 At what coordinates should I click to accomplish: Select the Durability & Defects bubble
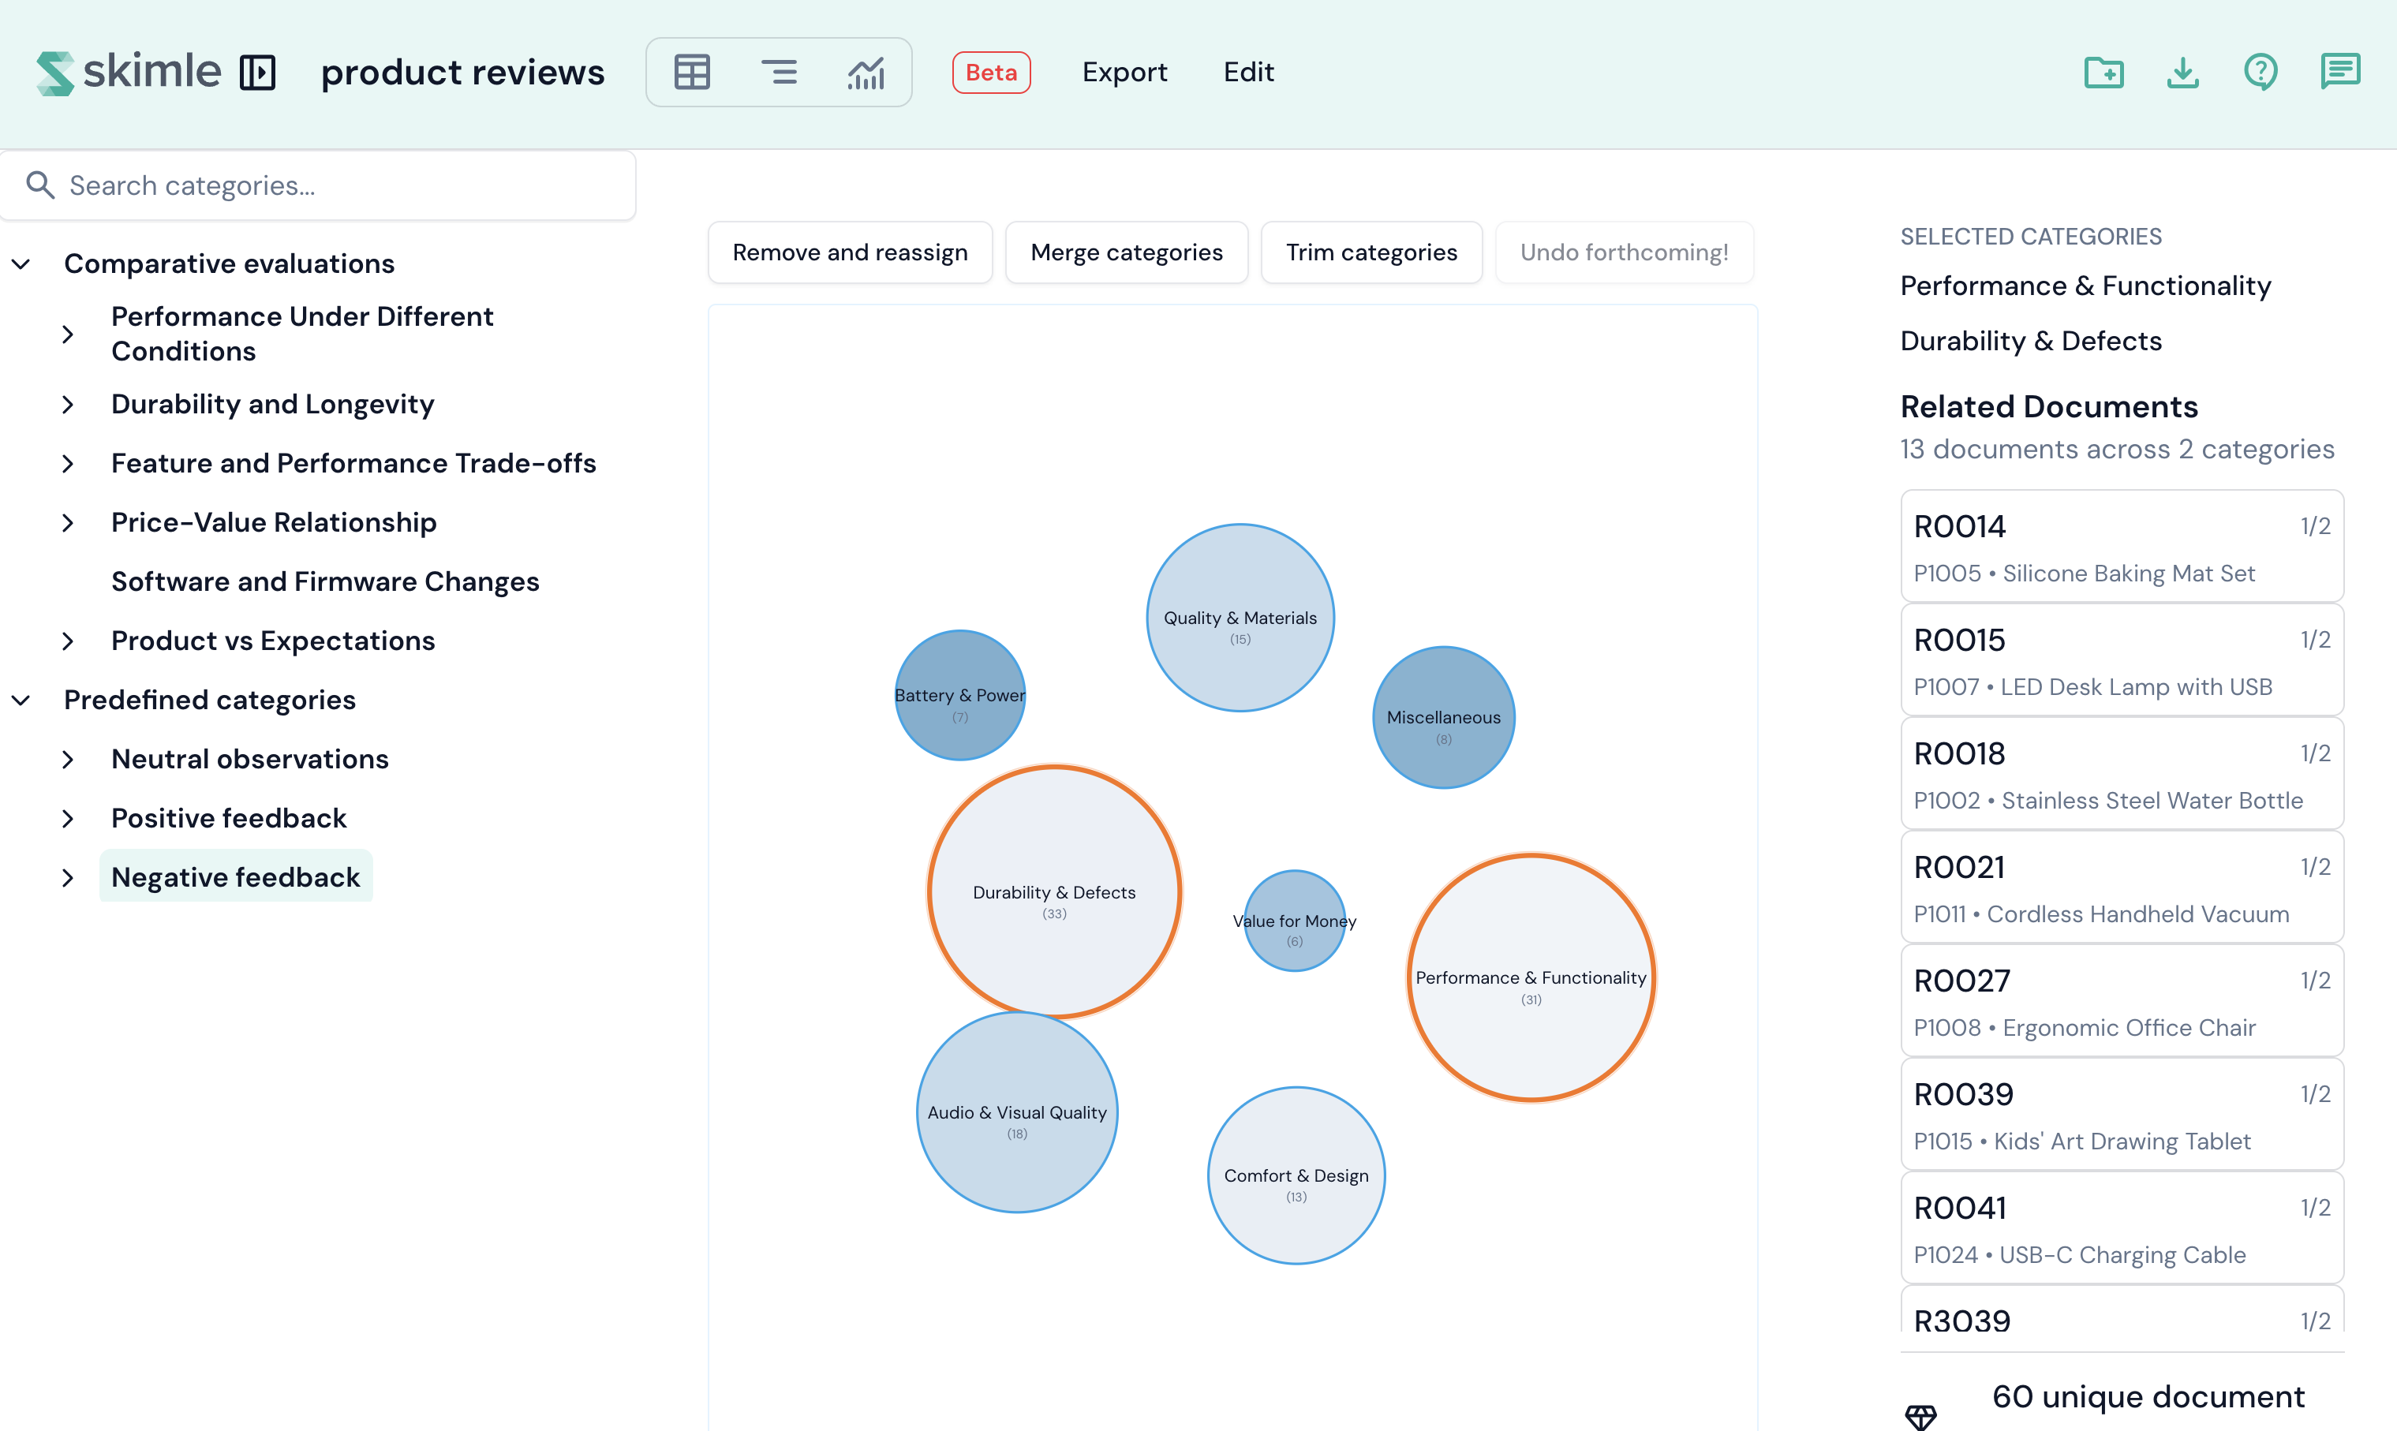(1054, 892)
